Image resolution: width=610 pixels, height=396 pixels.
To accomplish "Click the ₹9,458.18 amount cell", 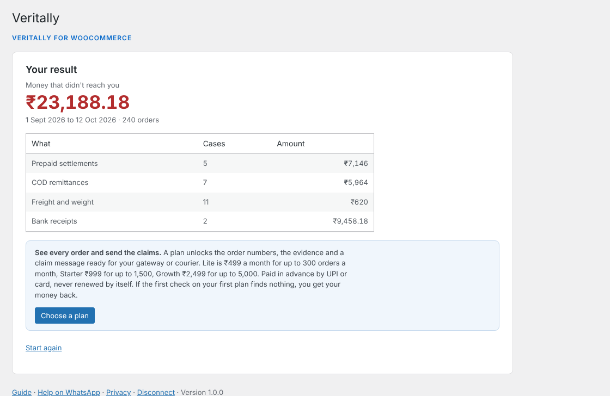I will [x=350, y=221].
